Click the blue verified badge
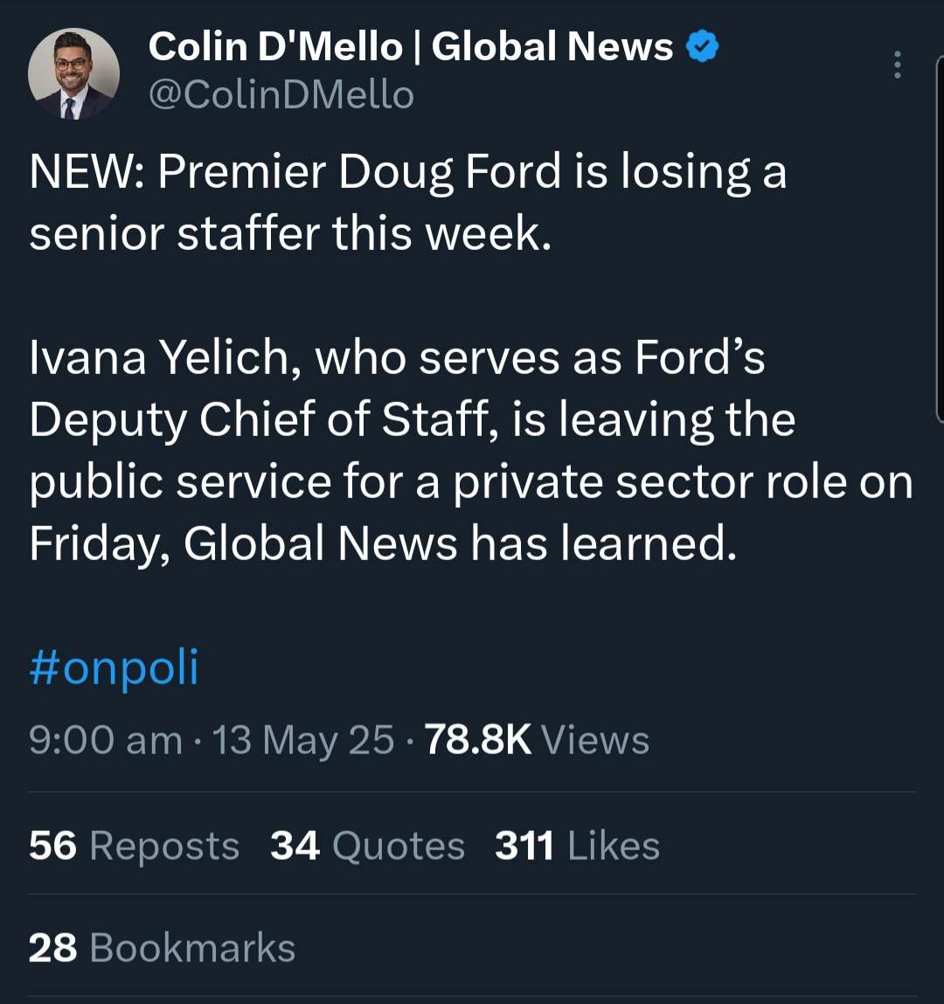The width and height of the screenshot is (944, 1004). pos(702,46)
